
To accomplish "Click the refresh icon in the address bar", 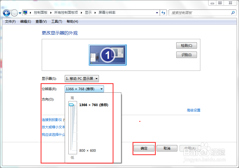I will 163,13.
